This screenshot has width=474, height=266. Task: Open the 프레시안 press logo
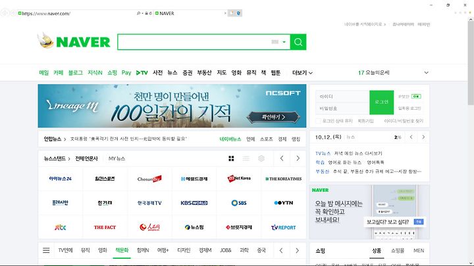[60, 203]
